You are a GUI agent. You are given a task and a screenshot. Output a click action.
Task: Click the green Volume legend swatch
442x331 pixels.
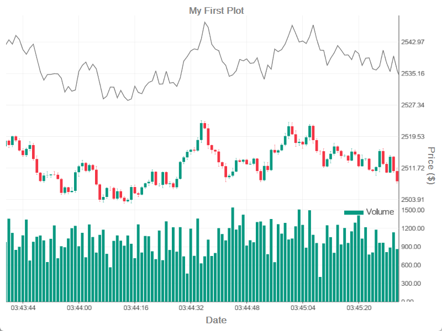pos(354,212)
